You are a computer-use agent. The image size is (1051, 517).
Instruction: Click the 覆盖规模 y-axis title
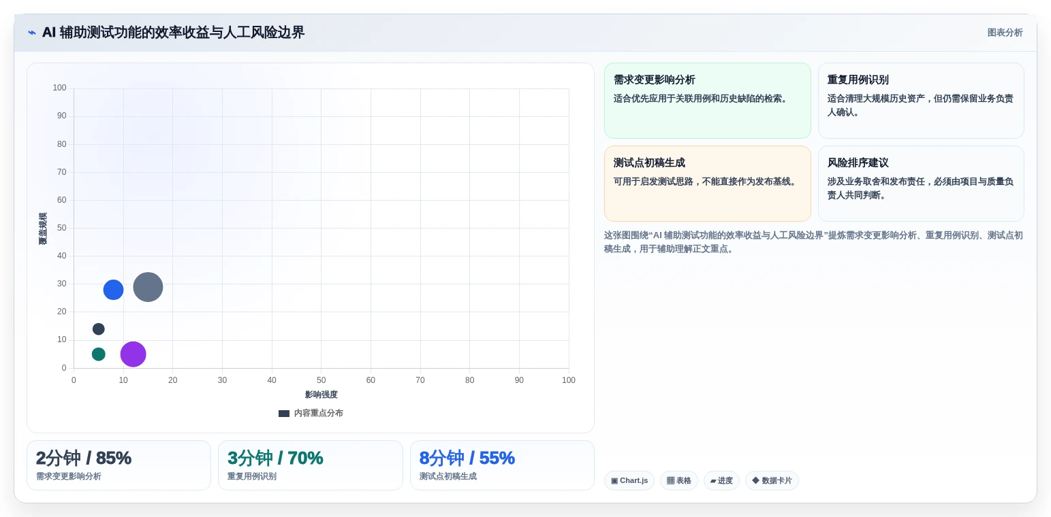tap(43, 229)
